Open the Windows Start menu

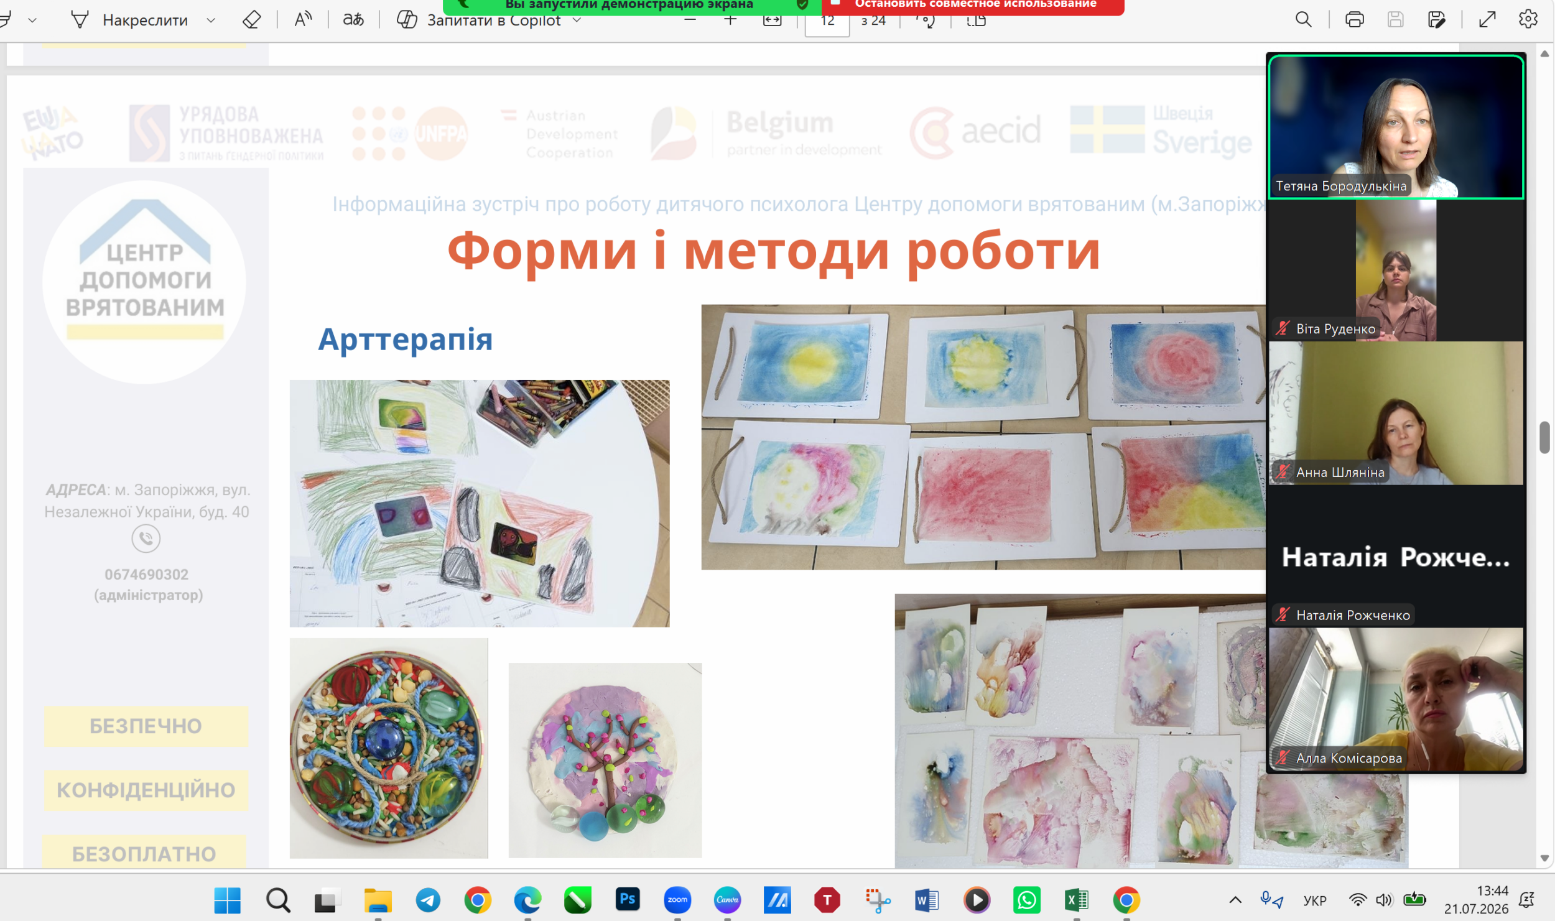click(x=228, y=900)
